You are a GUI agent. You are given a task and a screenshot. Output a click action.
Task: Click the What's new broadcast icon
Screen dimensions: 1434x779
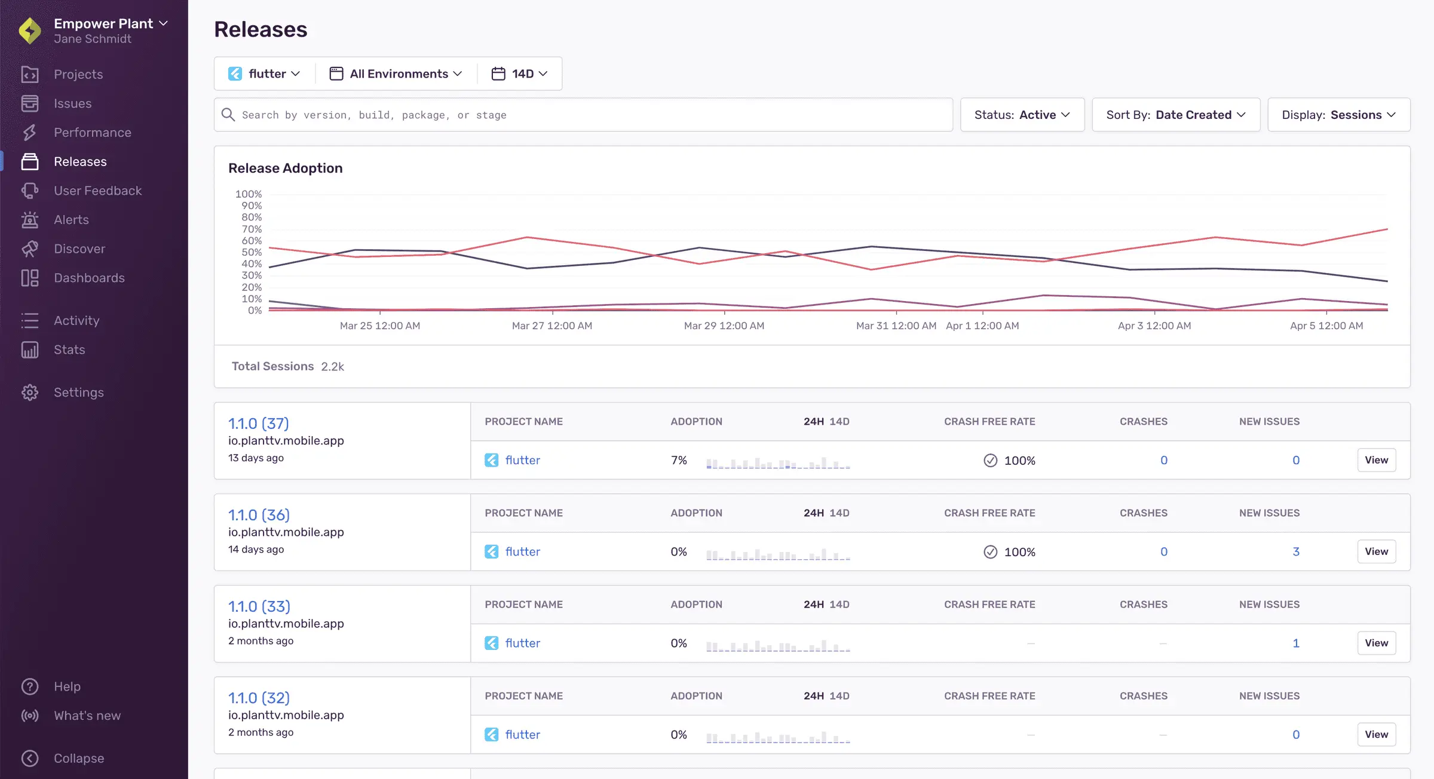coord(30,716)
